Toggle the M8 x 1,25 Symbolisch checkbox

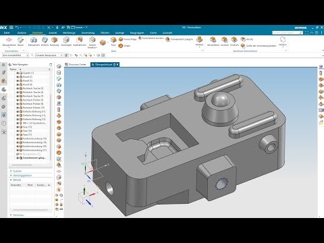(x=18, y=124)
